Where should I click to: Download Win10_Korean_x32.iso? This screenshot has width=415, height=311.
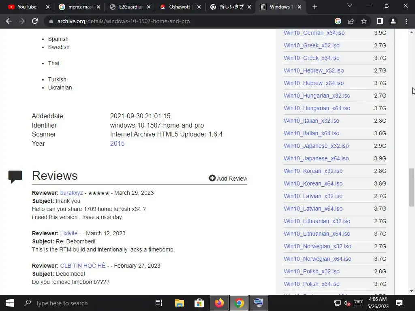(313, 171)
